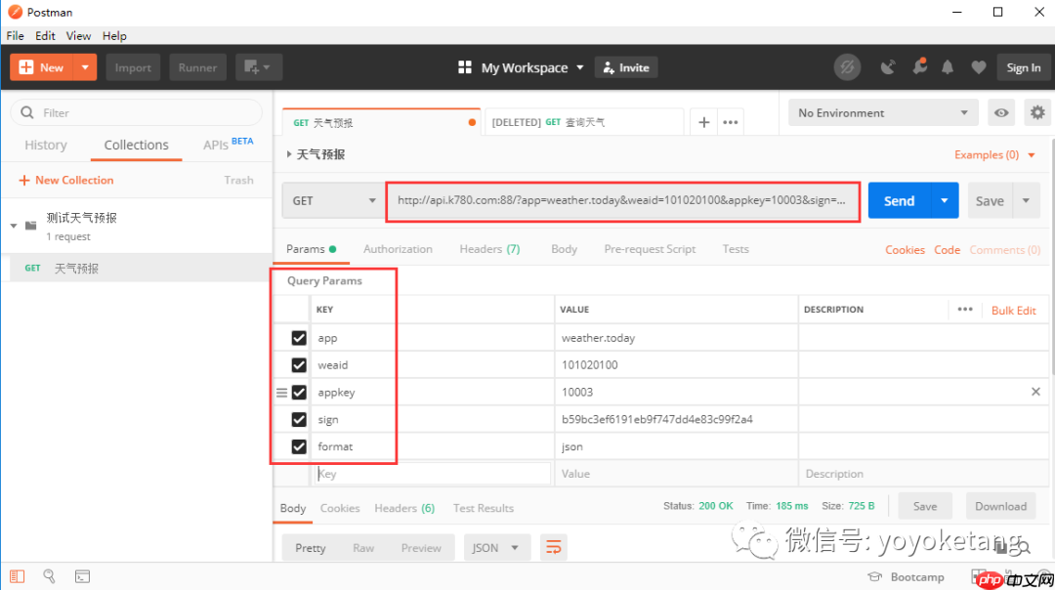
Task: Toggle response line wrap icon
Action: pos(553,548)
